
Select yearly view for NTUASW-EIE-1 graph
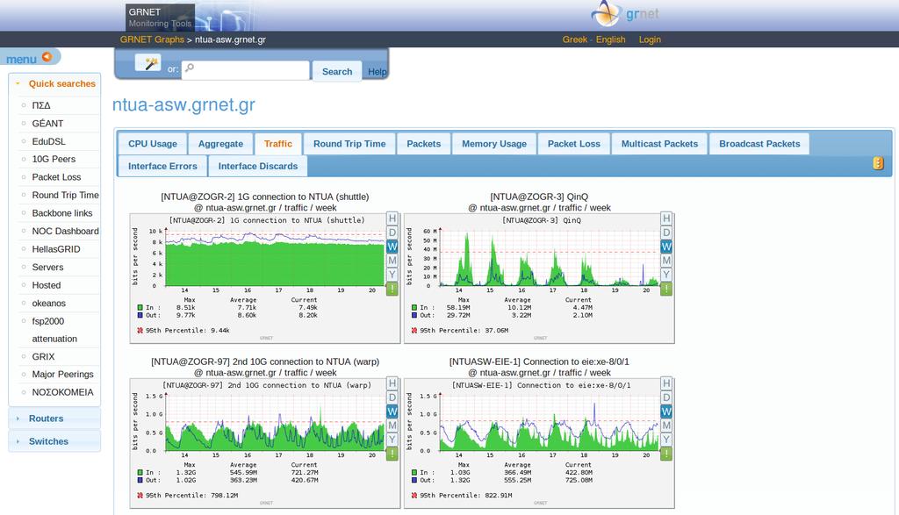666,440
